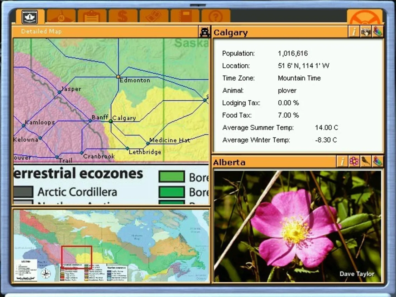This screenshot has height=297, width=396.
Task: Open the question mark help tab
Action: pyautogui.click(x=216, y=16)
